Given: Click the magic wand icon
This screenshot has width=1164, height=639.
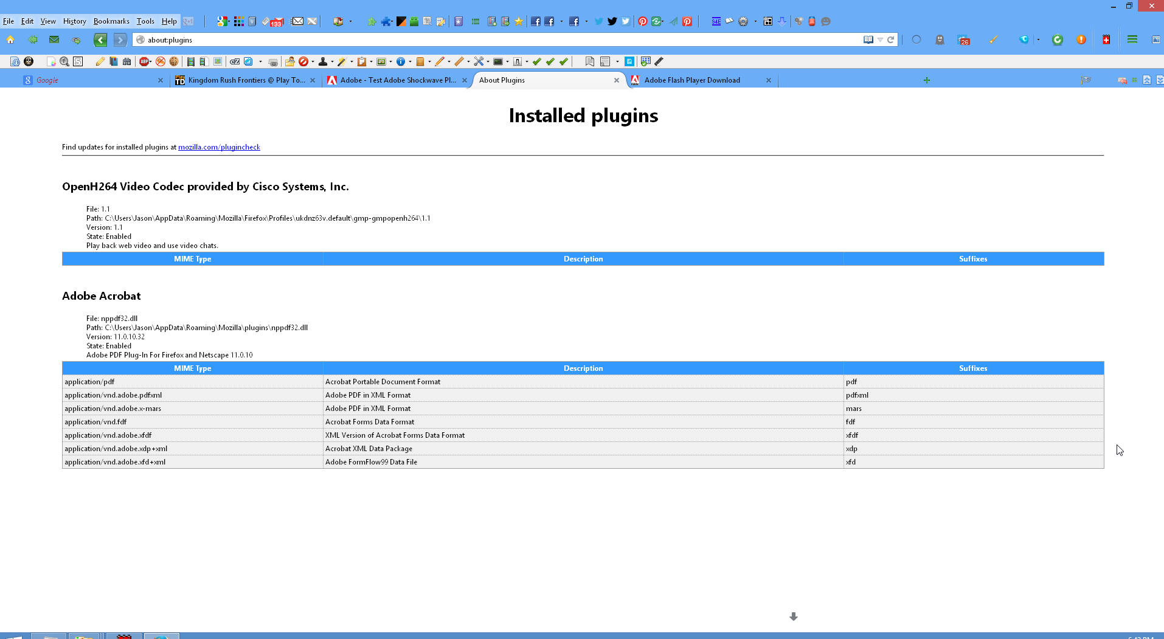Looking at the screenshot, I should (x=342, y=61).
